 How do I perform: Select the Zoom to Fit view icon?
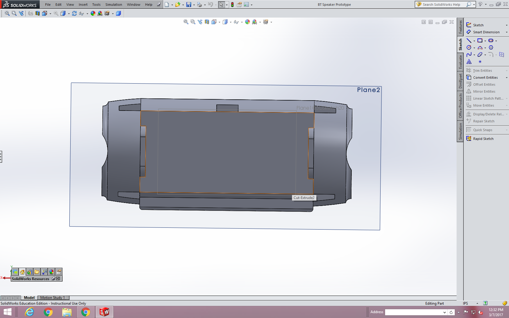click(x=185, y=22)
